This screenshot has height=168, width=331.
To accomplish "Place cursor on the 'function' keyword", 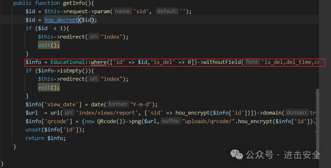I will pyautogui.click(x=47, y=3).
